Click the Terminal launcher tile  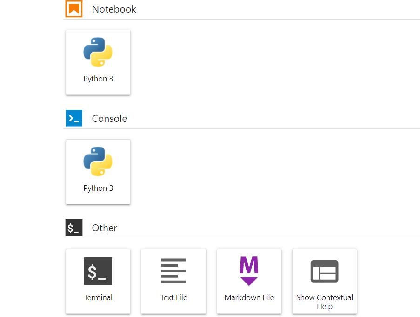tap(98, 281)
